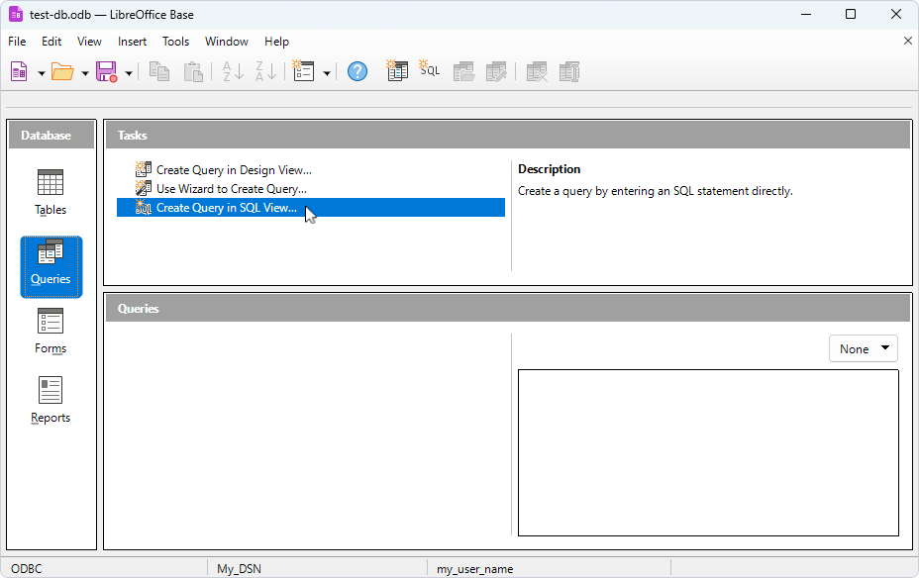
Task: Open the Tools menu
Action: coord(176,42)
